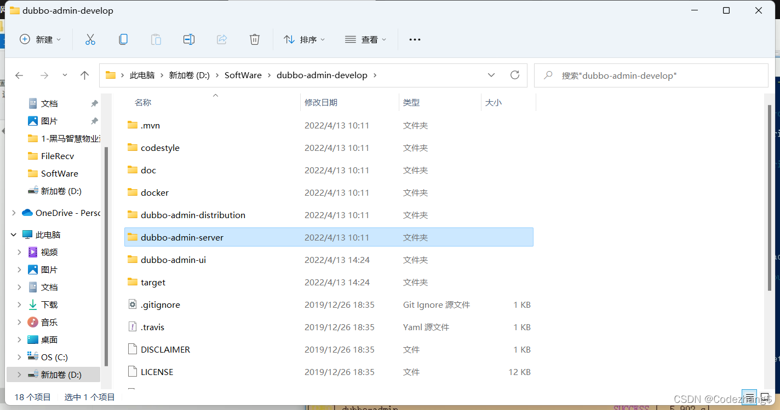Sort by 类型 column header

pyautogui.click(x=411, y=102)
